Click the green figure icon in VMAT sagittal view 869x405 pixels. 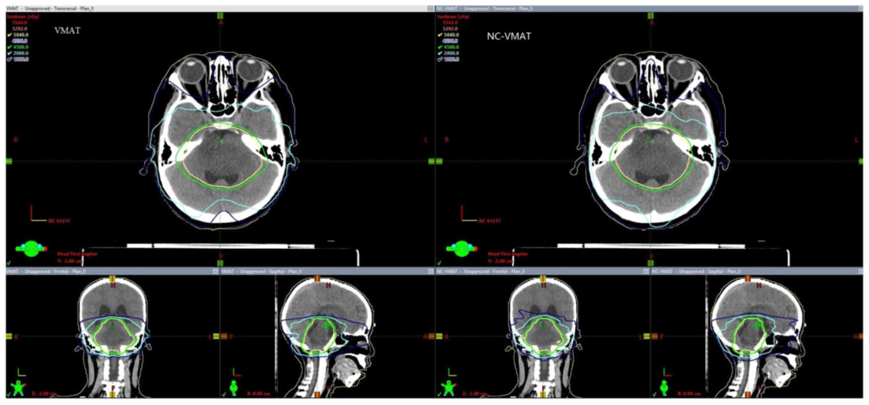[234, 387]
